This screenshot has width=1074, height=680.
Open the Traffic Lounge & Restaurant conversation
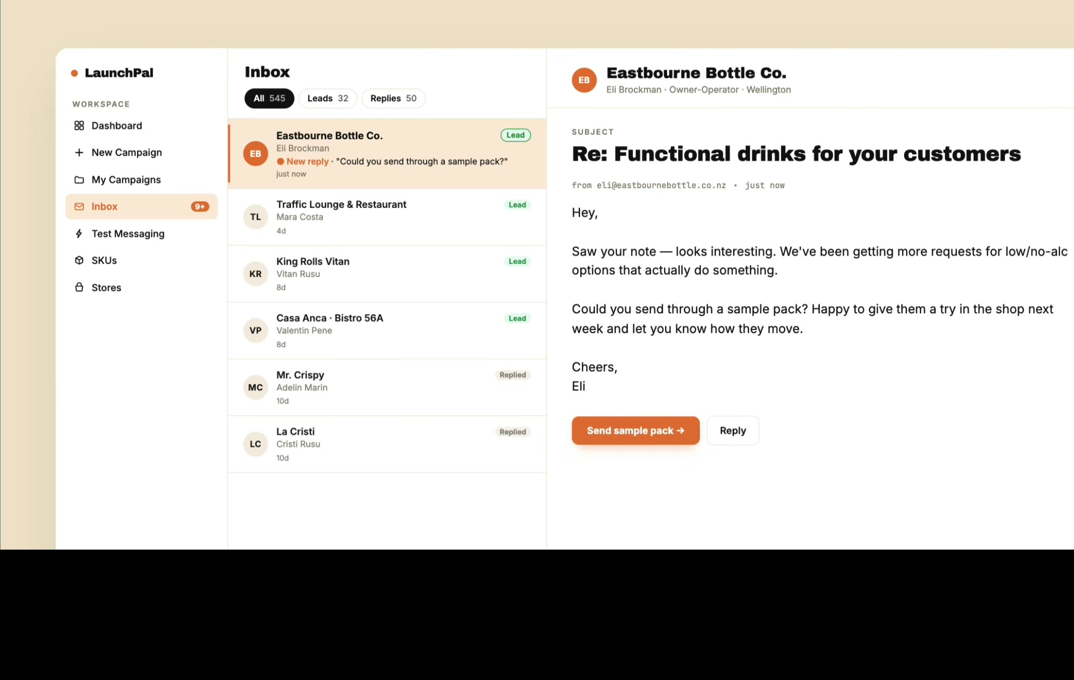[x=387, y=217]
